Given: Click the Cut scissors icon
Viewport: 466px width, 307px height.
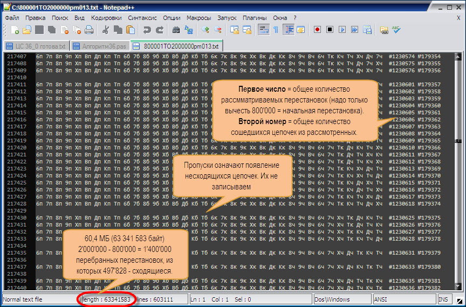Looking at the screenshot, I should (106, 30).
